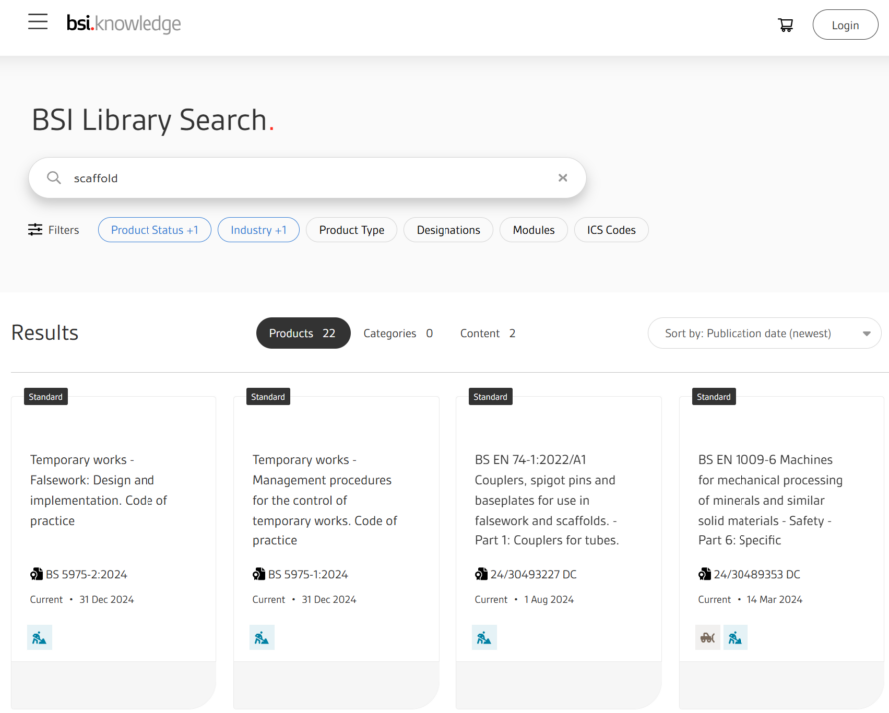Screen dimensions: 889x713
Task: Open the Sort by Publication date dropdown
Action: click(x=764, y=333)
